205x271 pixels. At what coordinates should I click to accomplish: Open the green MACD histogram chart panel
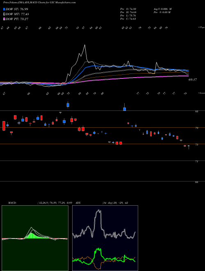(x=35, y=238)
